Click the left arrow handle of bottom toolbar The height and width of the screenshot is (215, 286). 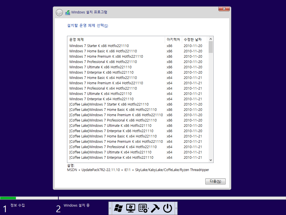[x=110, y=208]
